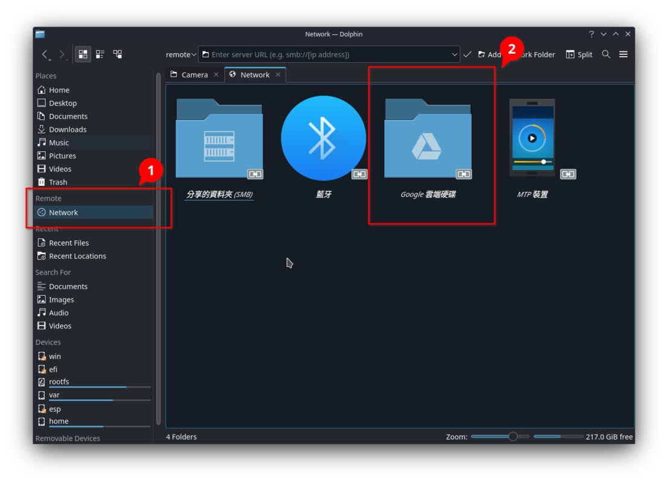668x483 pixels.
Task: Click the search magnifier icon
Action: point(606,54)
